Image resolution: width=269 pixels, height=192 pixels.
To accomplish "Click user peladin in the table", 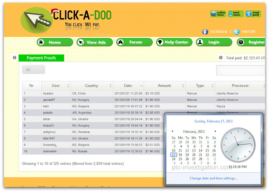I will click(48, 113).
